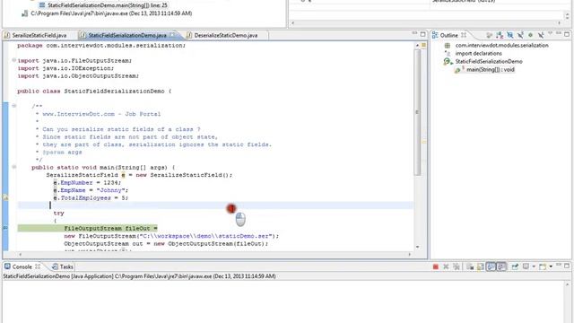Click the ObjectOutputStream out code line

[166, 243]
